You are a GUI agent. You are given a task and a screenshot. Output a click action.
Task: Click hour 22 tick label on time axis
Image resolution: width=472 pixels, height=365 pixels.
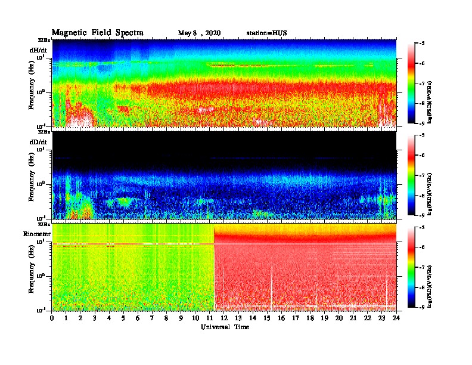[367, 318]
